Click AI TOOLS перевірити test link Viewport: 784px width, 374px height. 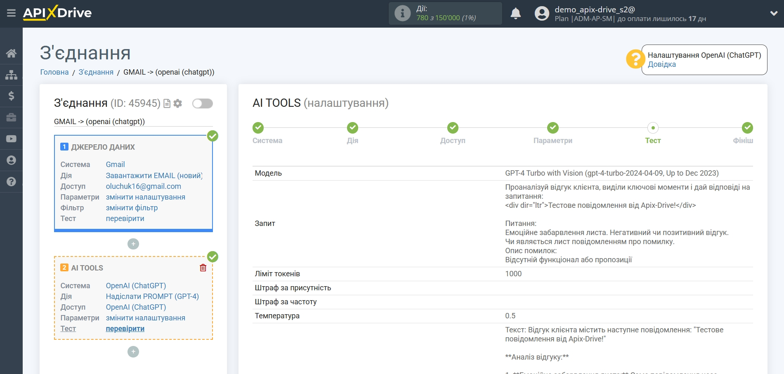coord(125,329)
